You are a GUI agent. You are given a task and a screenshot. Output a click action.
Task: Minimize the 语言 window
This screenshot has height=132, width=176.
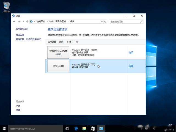126,16
